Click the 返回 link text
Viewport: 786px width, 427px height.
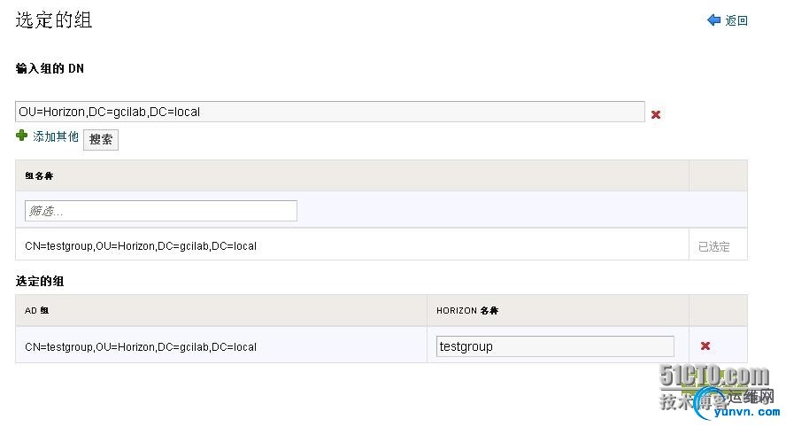(736, 21)
